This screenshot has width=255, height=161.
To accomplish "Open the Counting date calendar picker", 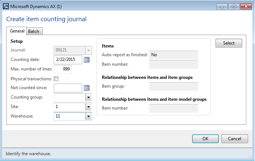I will (87, 60).
